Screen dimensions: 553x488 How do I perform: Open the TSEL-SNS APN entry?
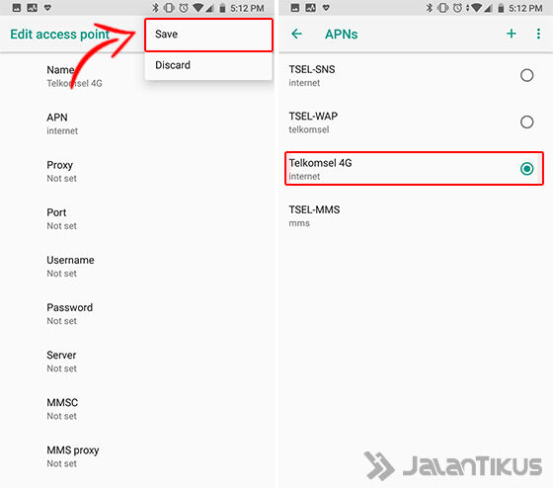point(416,75)
